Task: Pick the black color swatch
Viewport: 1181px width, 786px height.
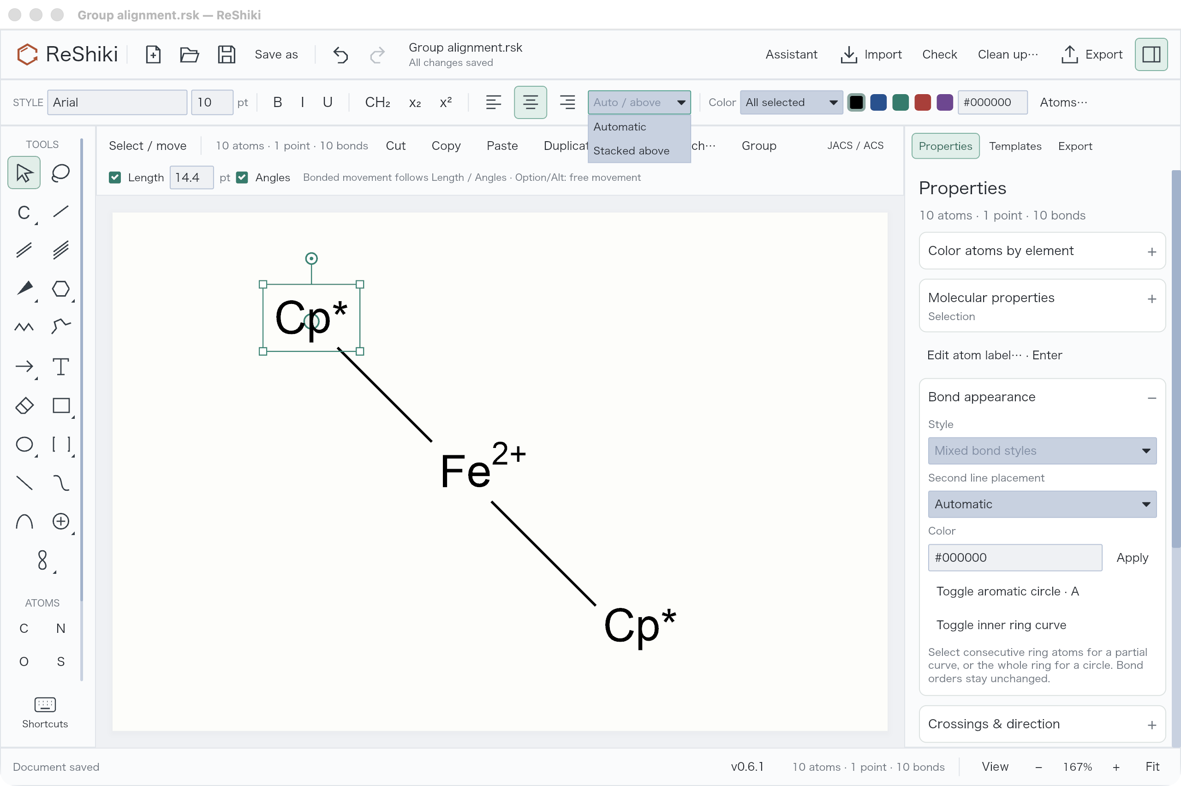Action: (x=856, y=102)
